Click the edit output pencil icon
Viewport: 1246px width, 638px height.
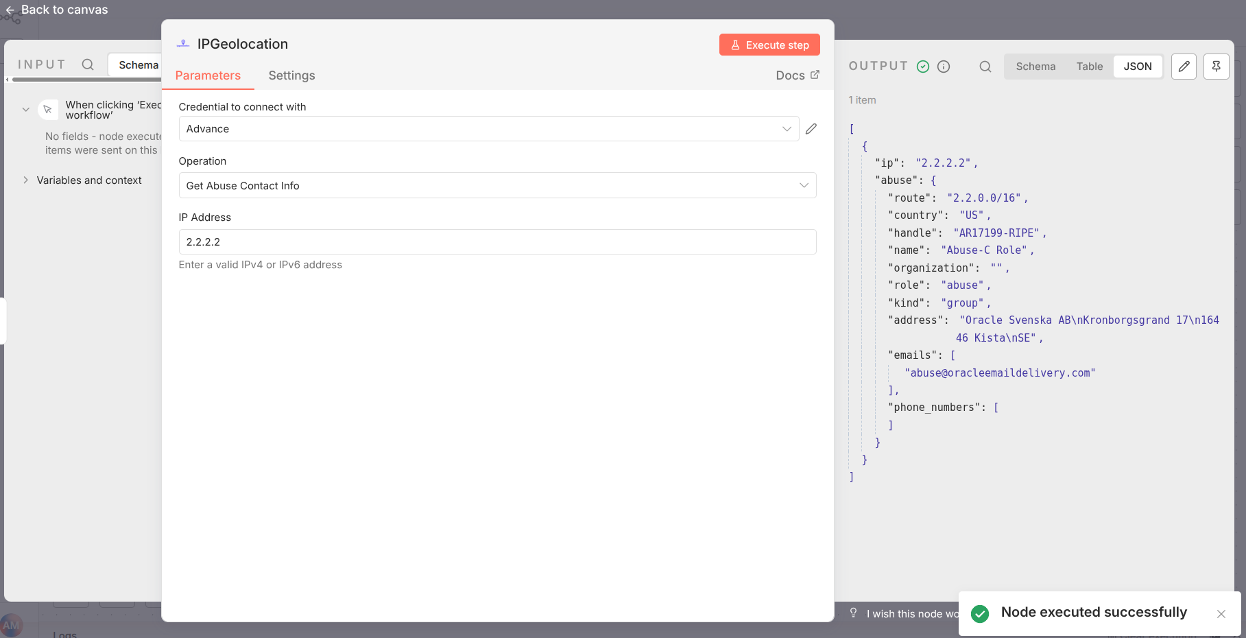click(x=1184, y=67)
